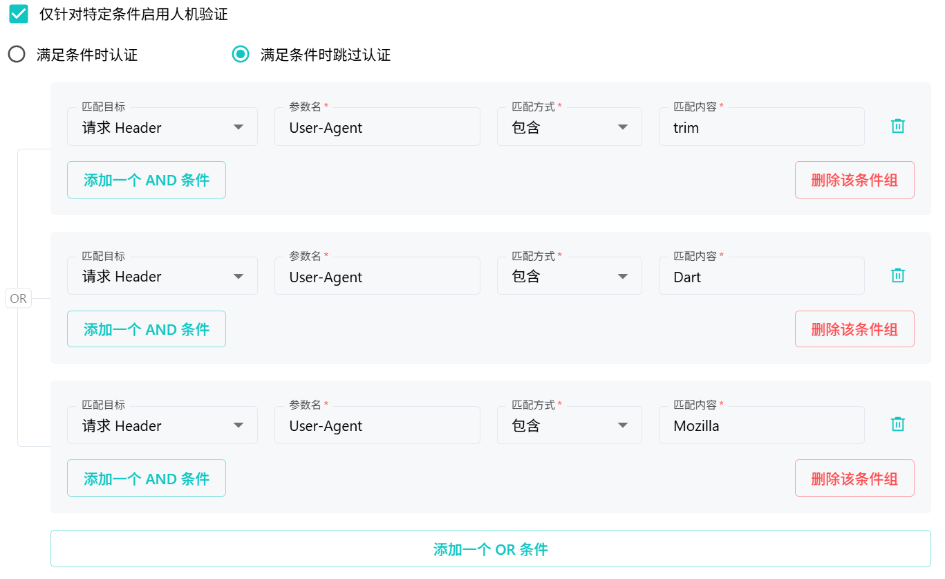The height and width of the screenshot is (579, 945).
Task: Click trash icon next to Mozilla content
Action: point(897,424)
